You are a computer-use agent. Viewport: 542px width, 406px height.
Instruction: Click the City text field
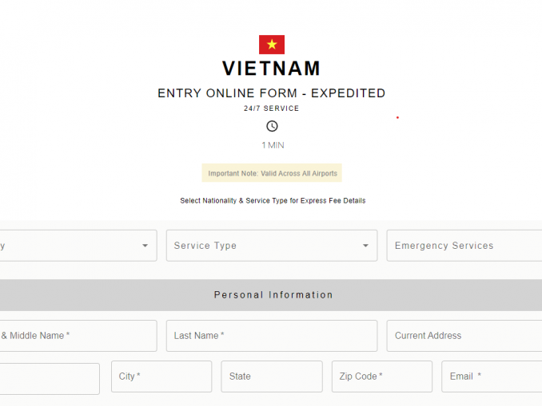[x=161, y=376]
